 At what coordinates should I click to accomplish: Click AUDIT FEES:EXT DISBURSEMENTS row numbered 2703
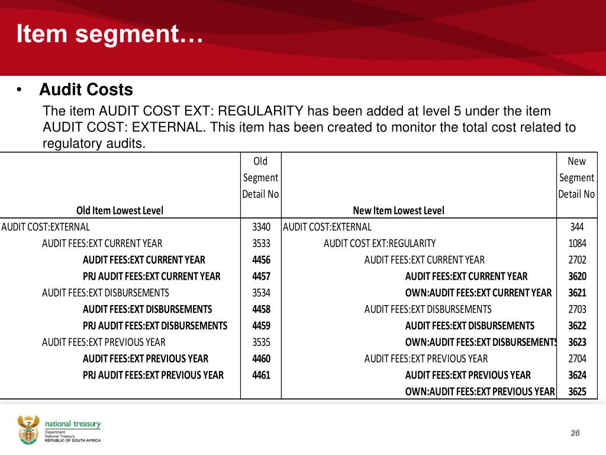click(428, 309)
